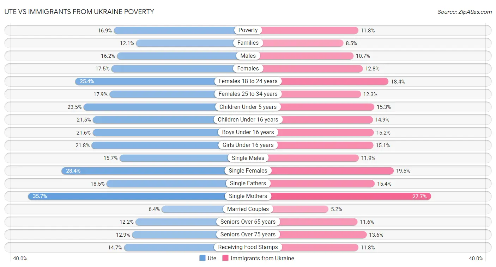Toggle the Ute series via legend label

coord(212,258)
